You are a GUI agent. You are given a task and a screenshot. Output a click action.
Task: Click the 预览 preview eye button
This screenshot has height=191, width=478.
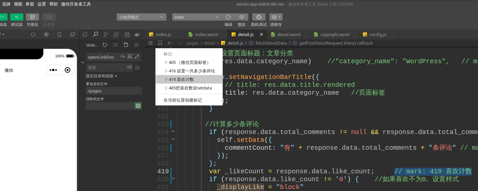pyautogui.click(x=242, y=17)
